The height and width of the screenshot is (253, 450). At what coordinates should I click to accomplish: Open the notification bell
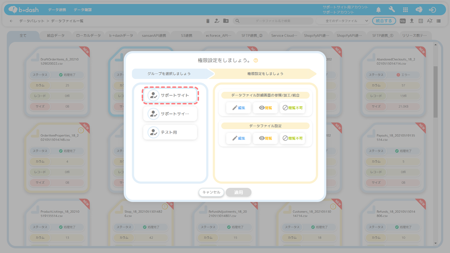[379, 10]
